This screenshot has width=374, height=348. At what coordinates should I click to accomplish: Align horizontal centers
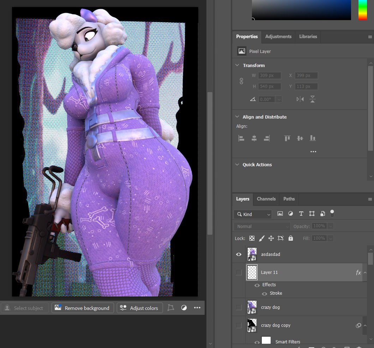[x=254, y=138]
